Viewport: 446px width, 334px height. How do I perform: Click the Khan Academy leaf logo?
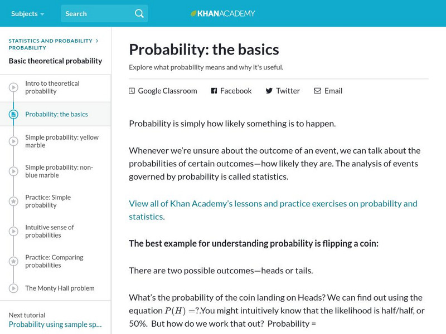[x=193, y=13]
